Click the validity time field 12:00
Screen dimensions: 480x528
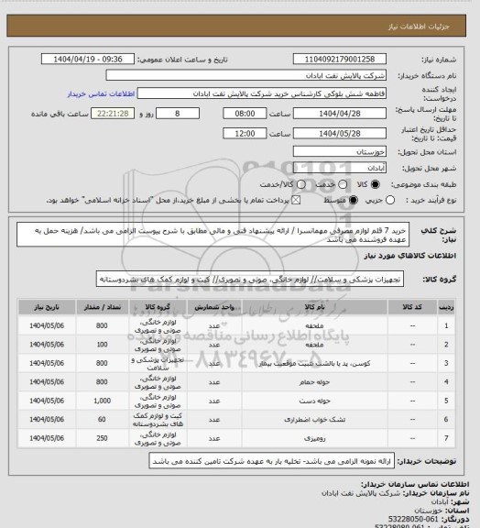pos(245,133)
